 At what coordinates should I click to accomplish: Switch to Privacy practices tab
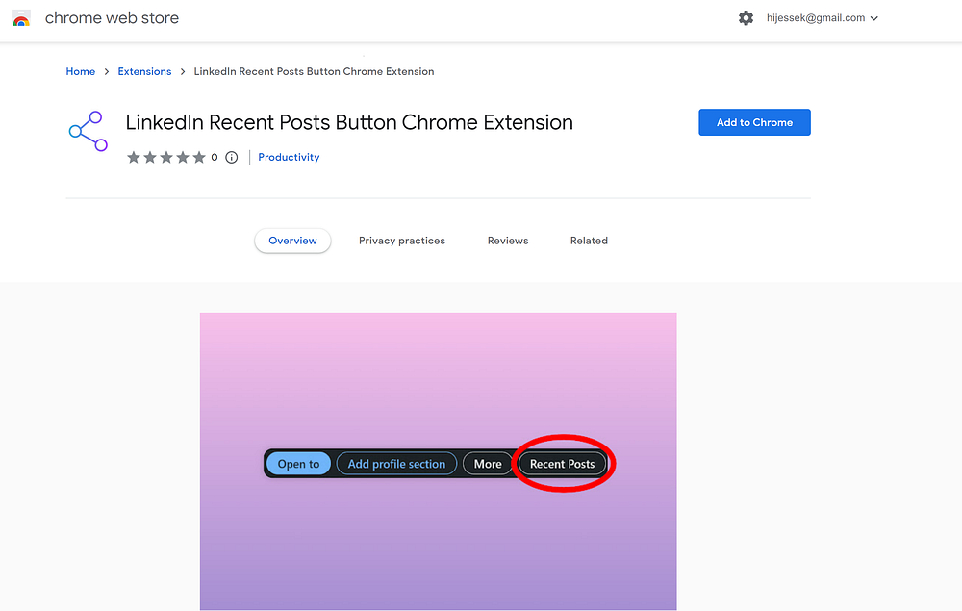click(402, 241)
